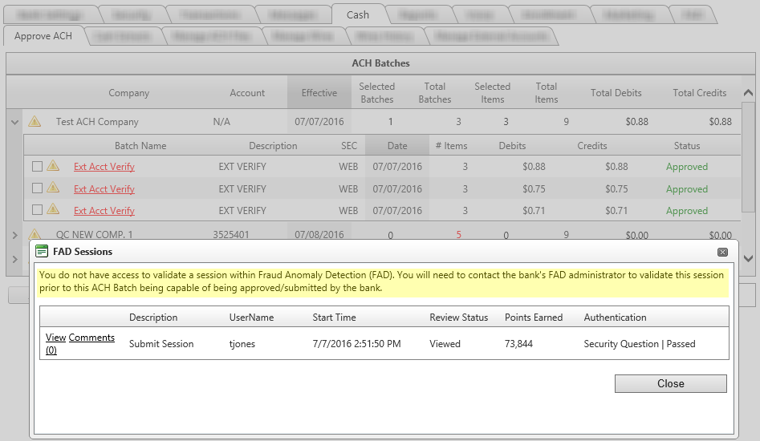Image resolution: width=760 pixels, height=441 pixels.
Task: Expand the row below QC NEW COMP. 1
Action: click(x=14, y=258)
